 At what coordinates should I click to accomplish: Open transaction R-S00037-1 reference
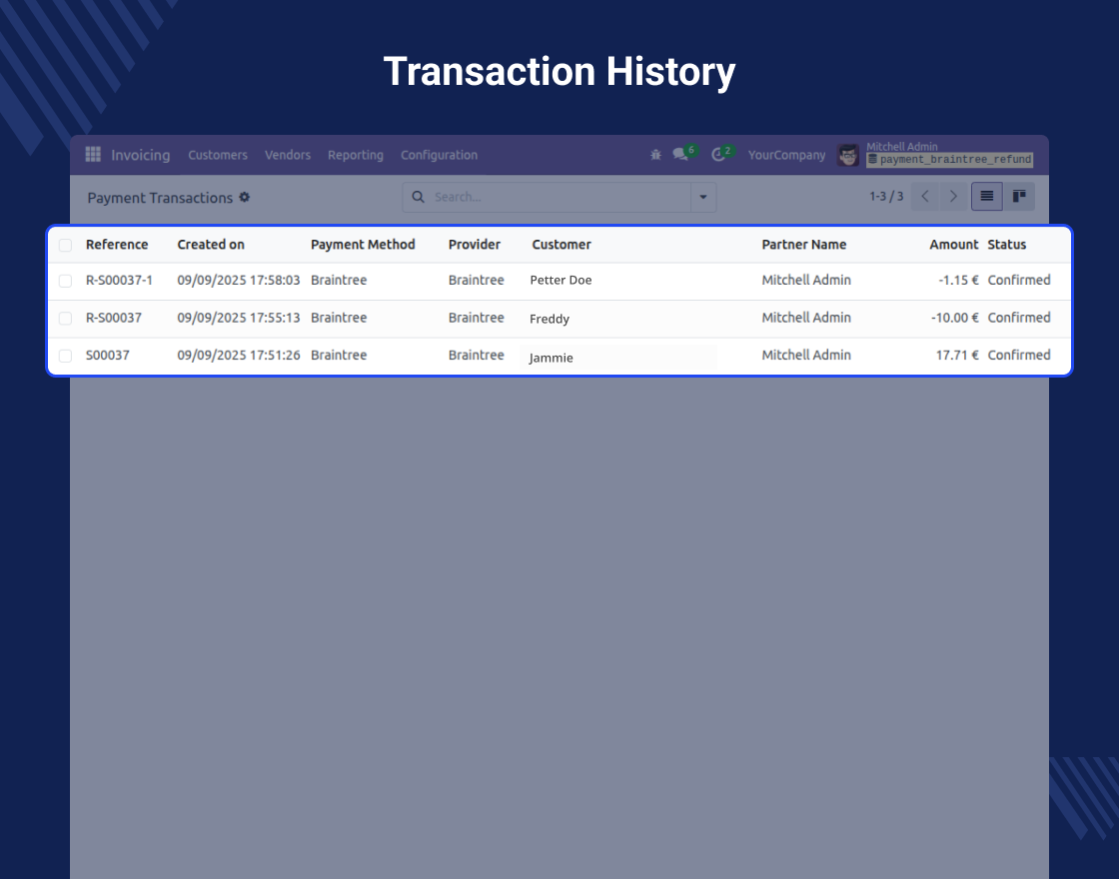pyautogui.click(x=119, y=281)
